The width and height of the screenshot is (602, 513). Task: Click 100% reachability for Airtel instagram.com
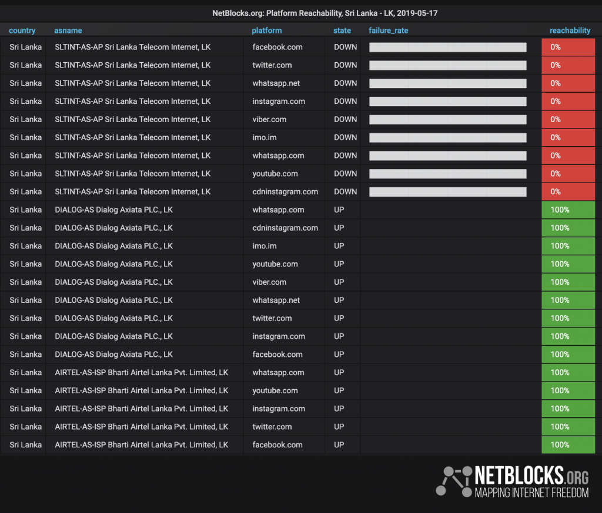click(568, 409)
